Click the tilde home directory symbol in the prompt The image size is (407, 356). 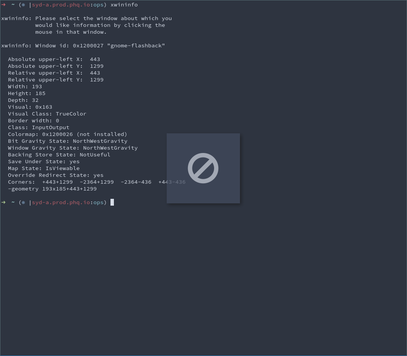(13, 5)
